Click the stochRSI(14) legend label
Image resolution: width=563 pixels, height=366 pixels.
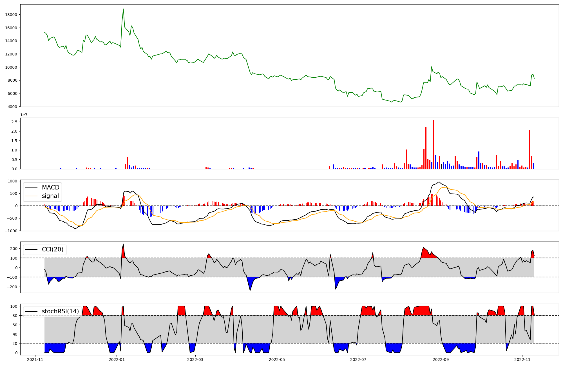[60, 311]
